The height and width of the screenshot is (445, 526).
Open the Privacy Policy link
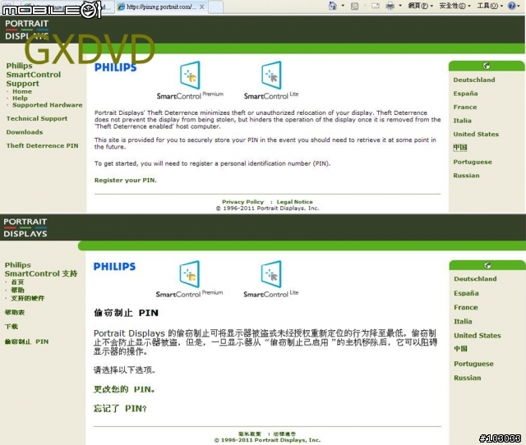(243, 202)
